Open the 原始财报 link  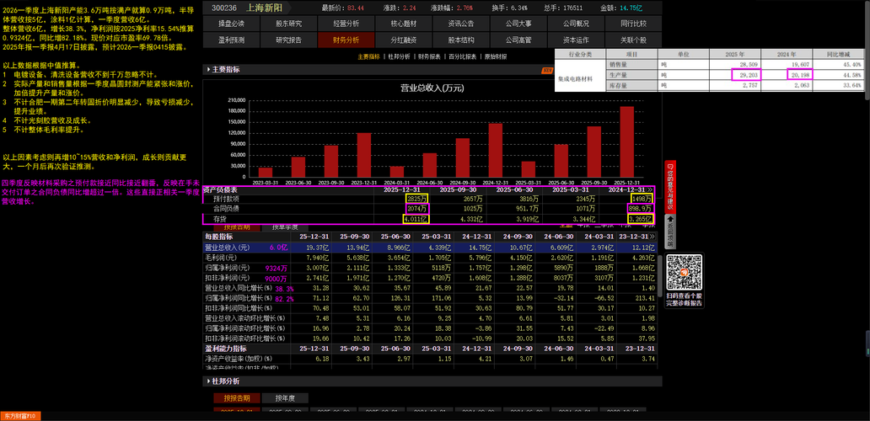496,56
